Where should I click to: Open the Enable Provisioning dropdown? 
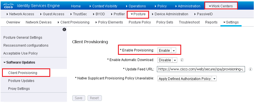coord(167,51)
